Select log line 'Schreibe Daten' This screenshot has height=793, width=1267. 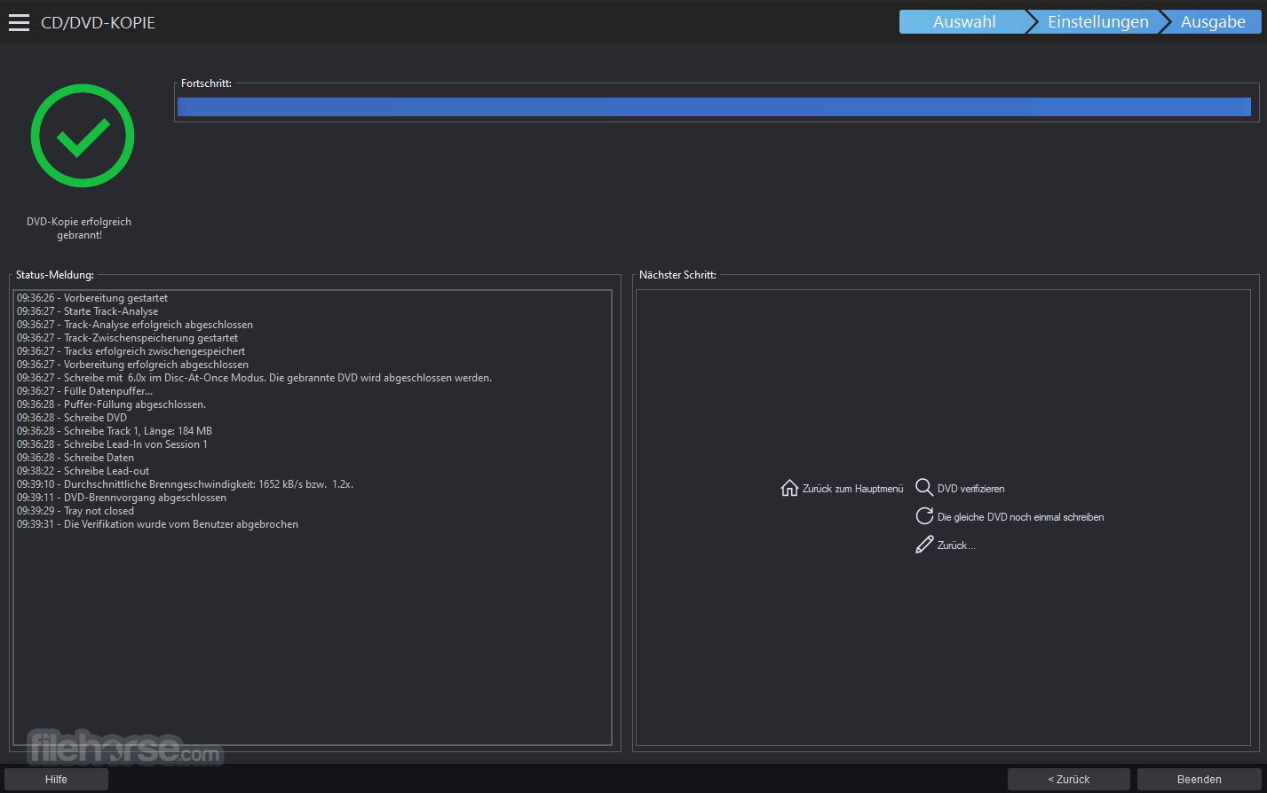pos(75,458)
